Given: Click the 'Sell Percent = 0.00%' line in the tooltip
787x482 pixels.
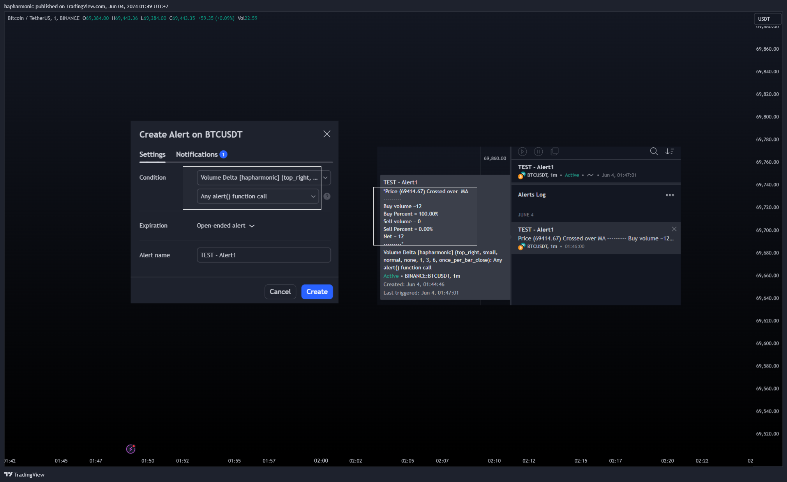Looking at the screenshot, I should tap(408, 229).
